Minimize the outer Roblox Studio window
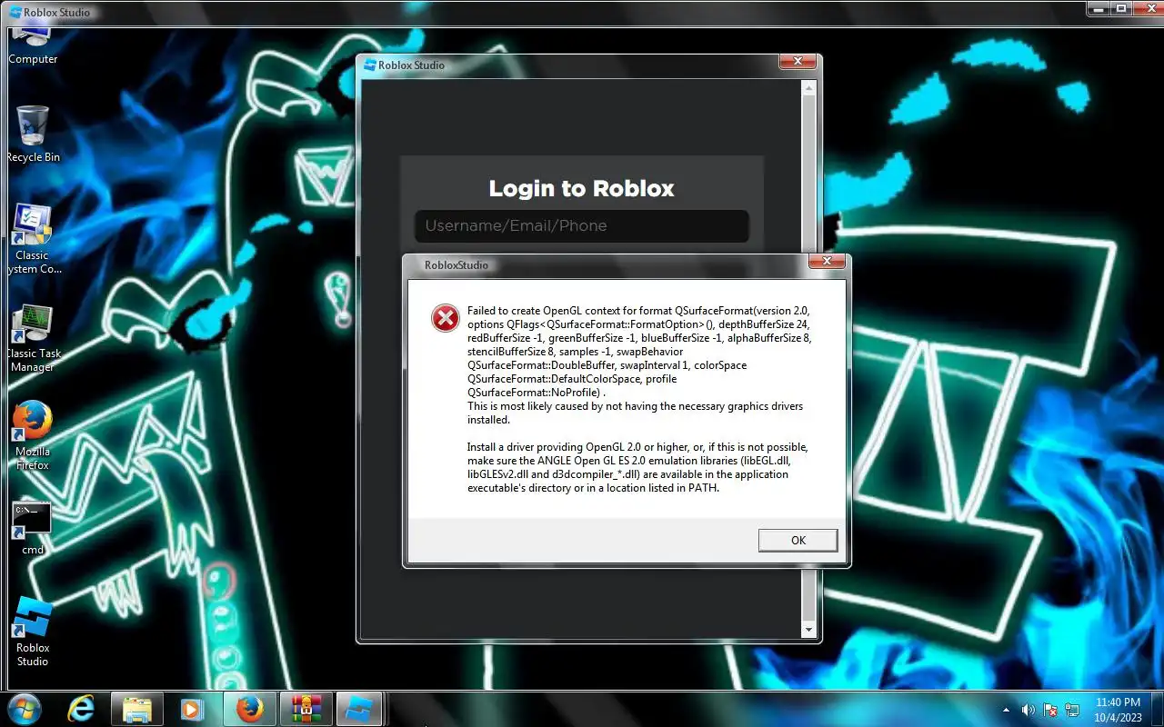 click(1099, 8)
